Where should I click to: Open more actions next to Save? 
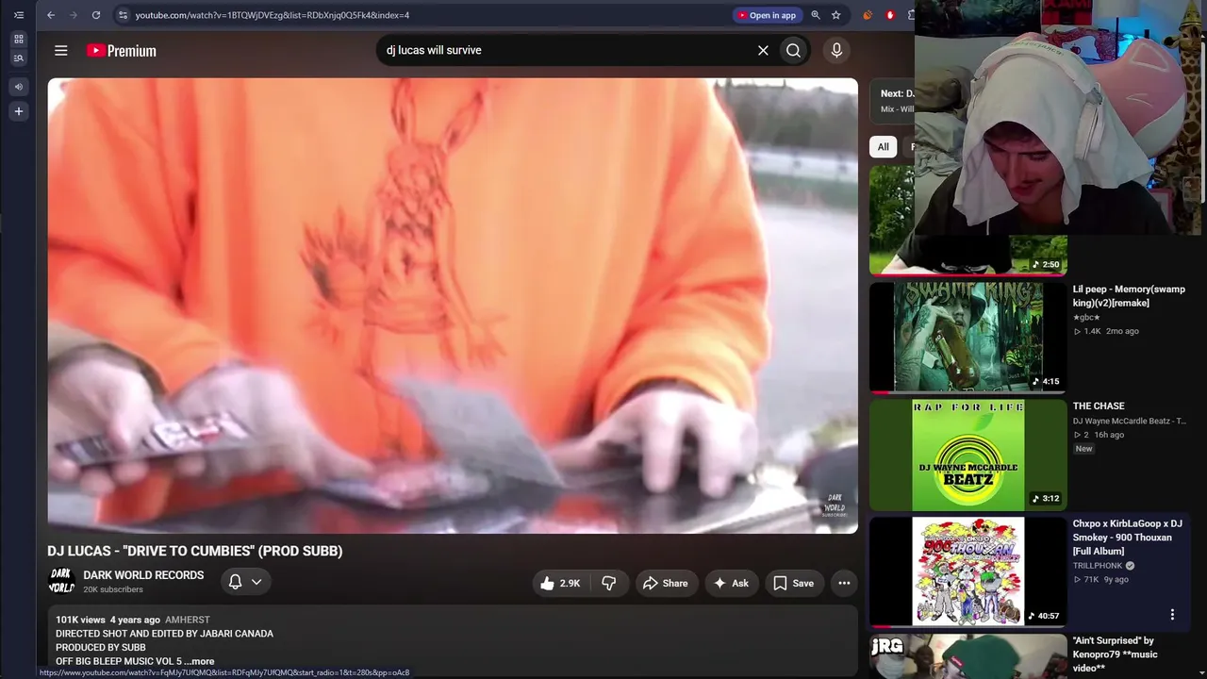844,584
